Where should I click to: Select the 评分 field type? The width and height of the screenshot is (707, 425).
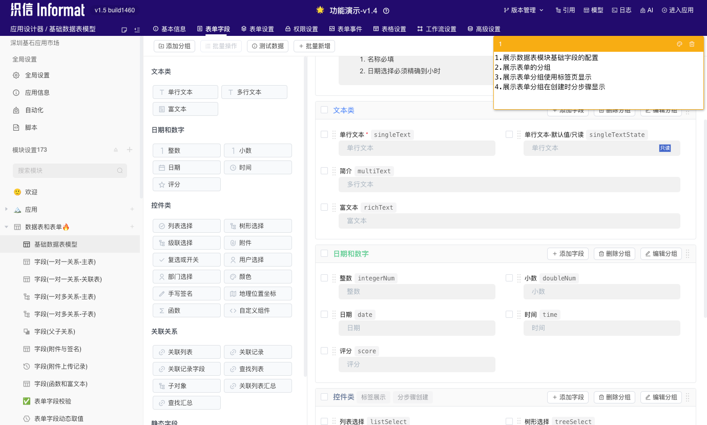point(186,184)
